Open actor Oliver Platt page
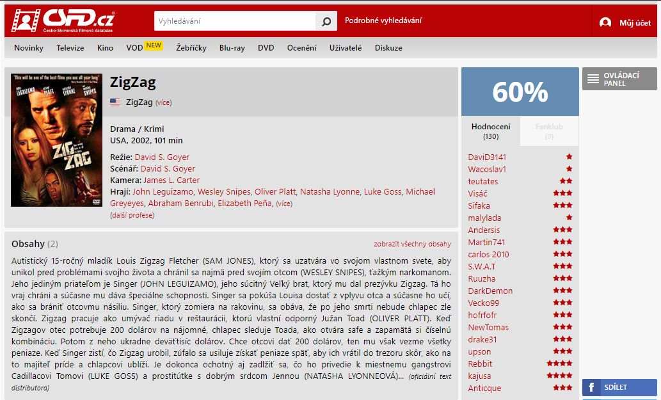The image size is (661, 400). [275, 192]
